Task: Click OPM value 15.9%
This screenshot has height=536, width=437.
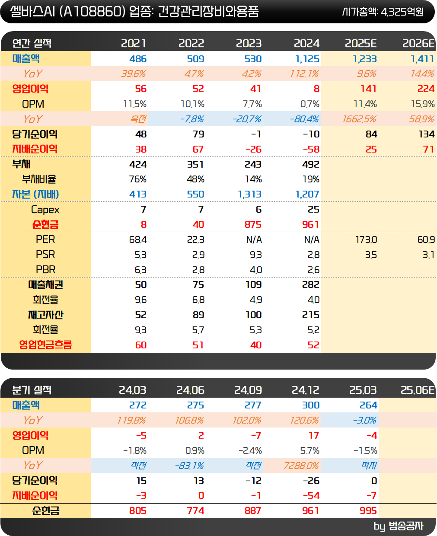Action: [424, 104]
